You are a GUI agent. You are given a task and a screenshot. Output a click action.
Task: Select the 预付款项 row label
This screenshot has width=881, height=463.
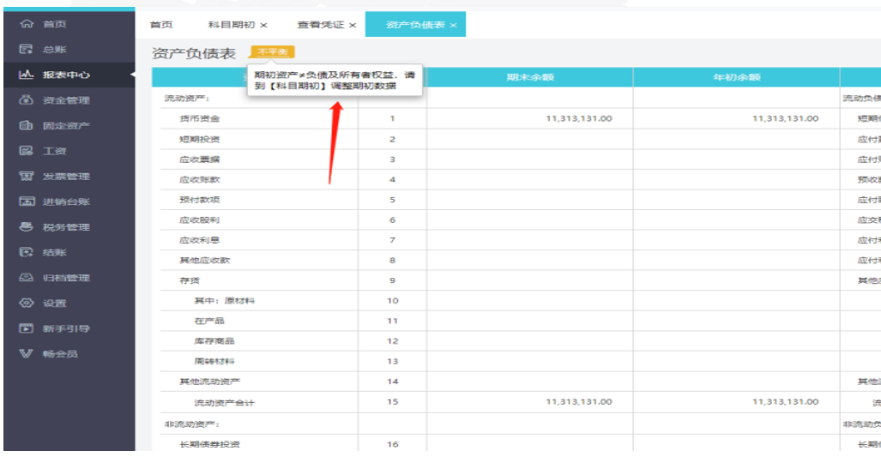pyautogui.click(x=200, y=200)
